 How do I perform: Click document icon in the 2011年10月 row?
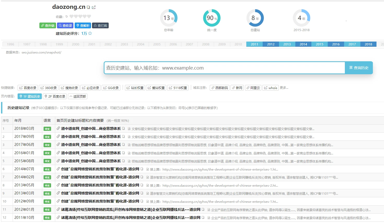coord(209,218)
